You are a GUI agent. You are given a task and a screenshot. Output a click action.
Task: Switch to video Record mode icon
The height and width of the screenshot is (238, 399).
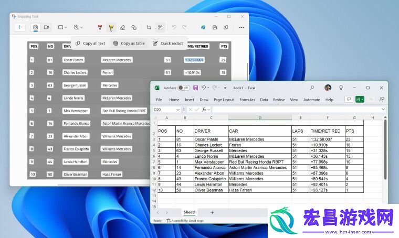(x=46, y=27)
